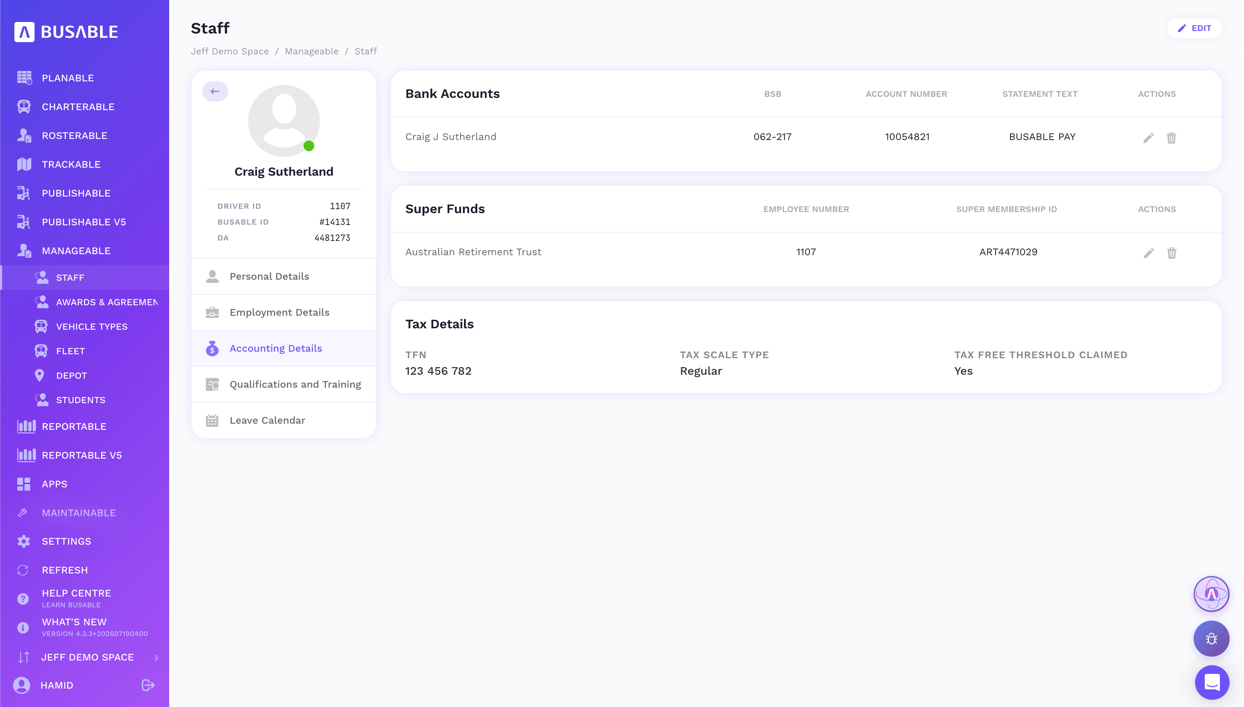Switch to Personal Details tab
The width and height of the screenshot is (1244, 707).
point(284,277)
